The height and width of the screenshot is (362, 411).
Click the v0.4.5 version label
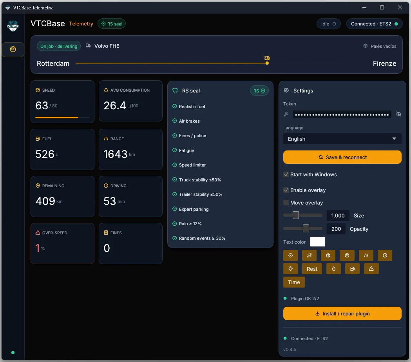pos(290,349)
